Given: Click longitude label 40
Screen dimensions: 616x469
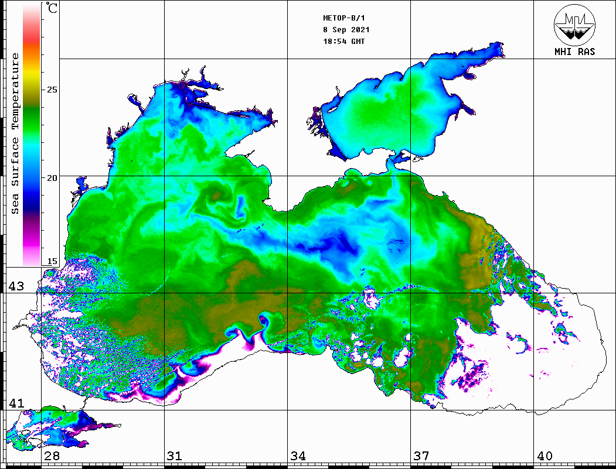Looking at the screenshot, I should pyautogui.click(x=544, y=456).
